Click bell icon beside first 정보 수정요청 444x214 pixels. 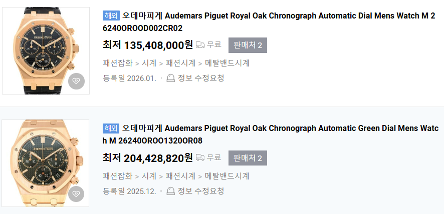pyautogui.click(x=170, y=78)
